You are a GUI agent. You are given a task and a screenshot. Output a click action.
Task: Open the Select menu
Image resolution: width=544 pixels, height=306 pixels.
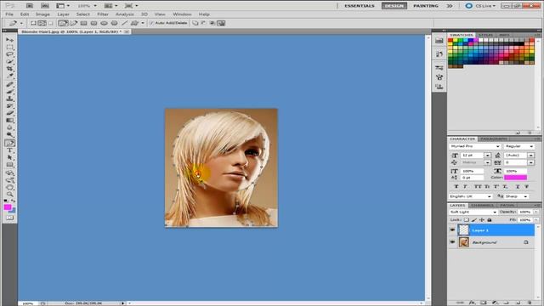click(x=83, y=14)
